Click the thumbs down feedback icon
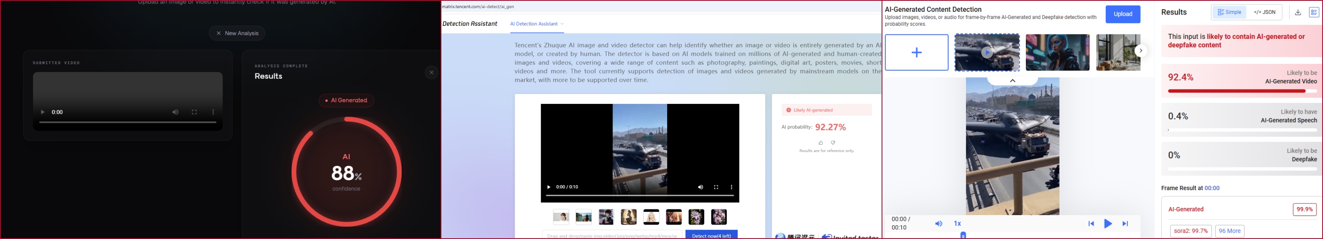This screenshot has height=239, width=1323. pos(833,143)
